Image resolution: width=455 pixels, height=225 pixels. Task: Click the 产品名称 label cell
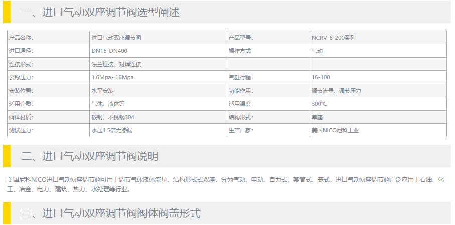pos(21,38)
